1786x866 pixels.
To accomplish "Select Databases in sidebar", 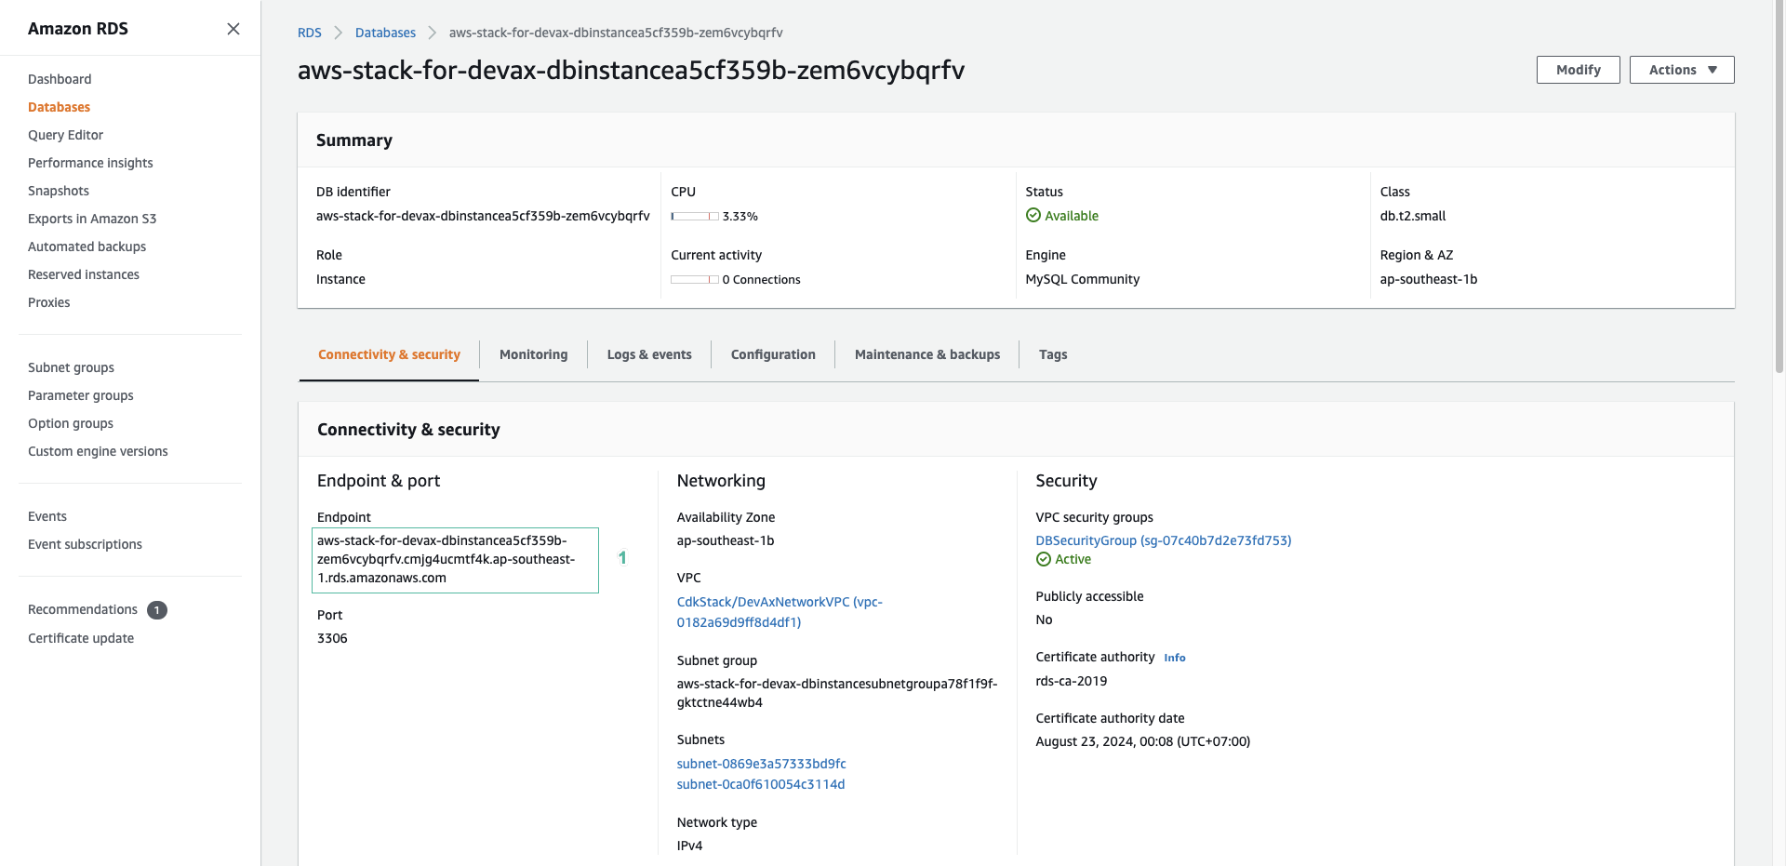I will coord(59,107).
